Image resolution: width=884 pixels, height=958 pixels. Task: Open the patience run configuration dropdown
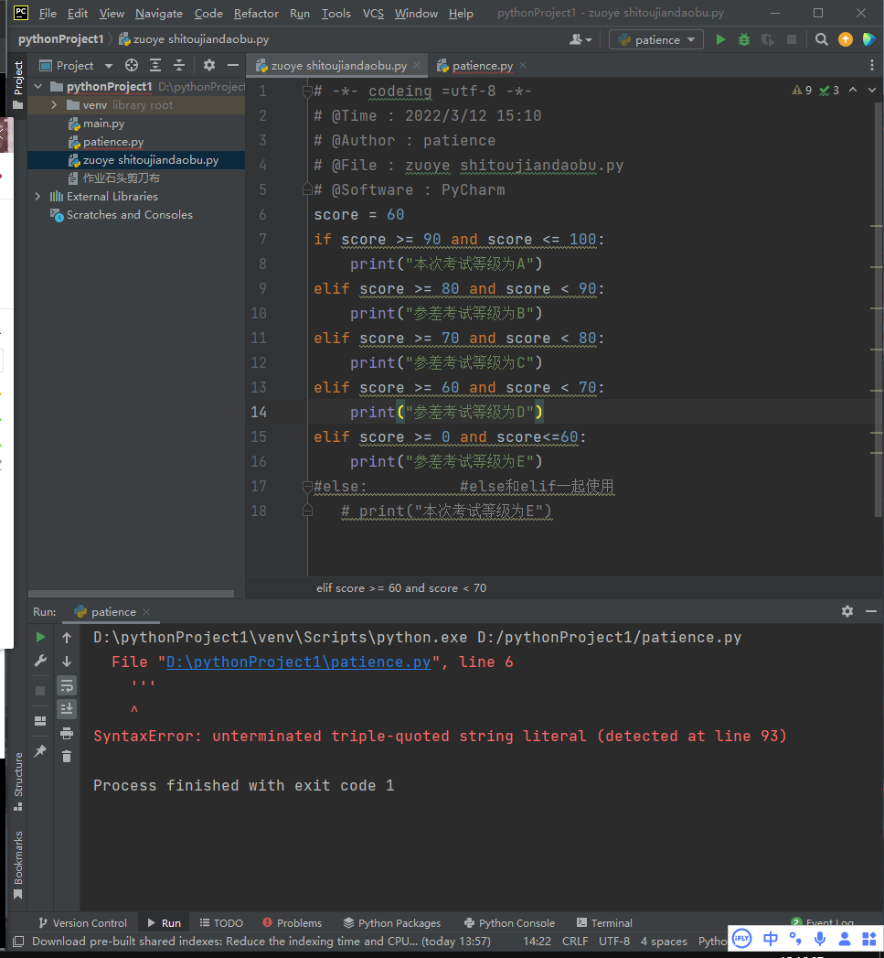[657, 39]
